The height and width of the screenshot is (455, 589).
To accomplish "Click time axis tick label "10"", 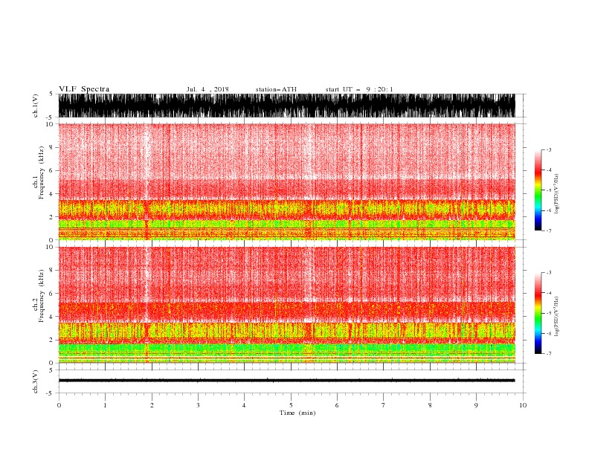I will tap(523, 405).
